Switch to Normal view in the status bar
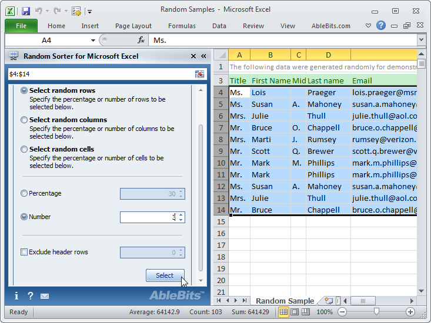Viewport: 431px width, 323px height. [283, 312]
